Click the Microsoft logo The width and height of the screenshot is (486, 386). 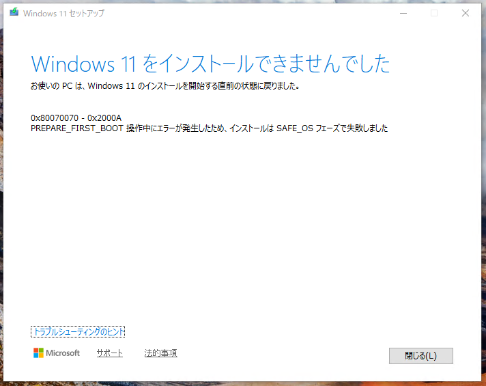point(57,353)
